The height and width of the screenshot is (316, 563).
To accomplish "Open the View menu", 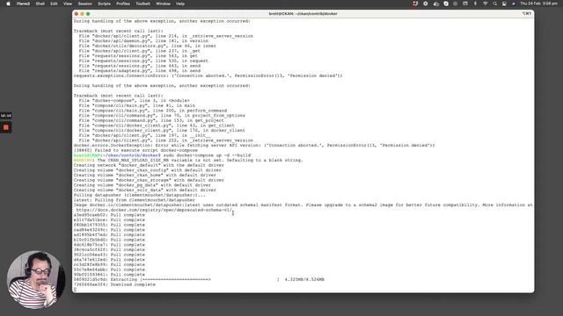I will click(x=68, y=4).
